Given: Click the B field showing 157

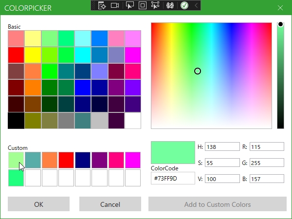Looking at the screenshot, I should (267, 179).
